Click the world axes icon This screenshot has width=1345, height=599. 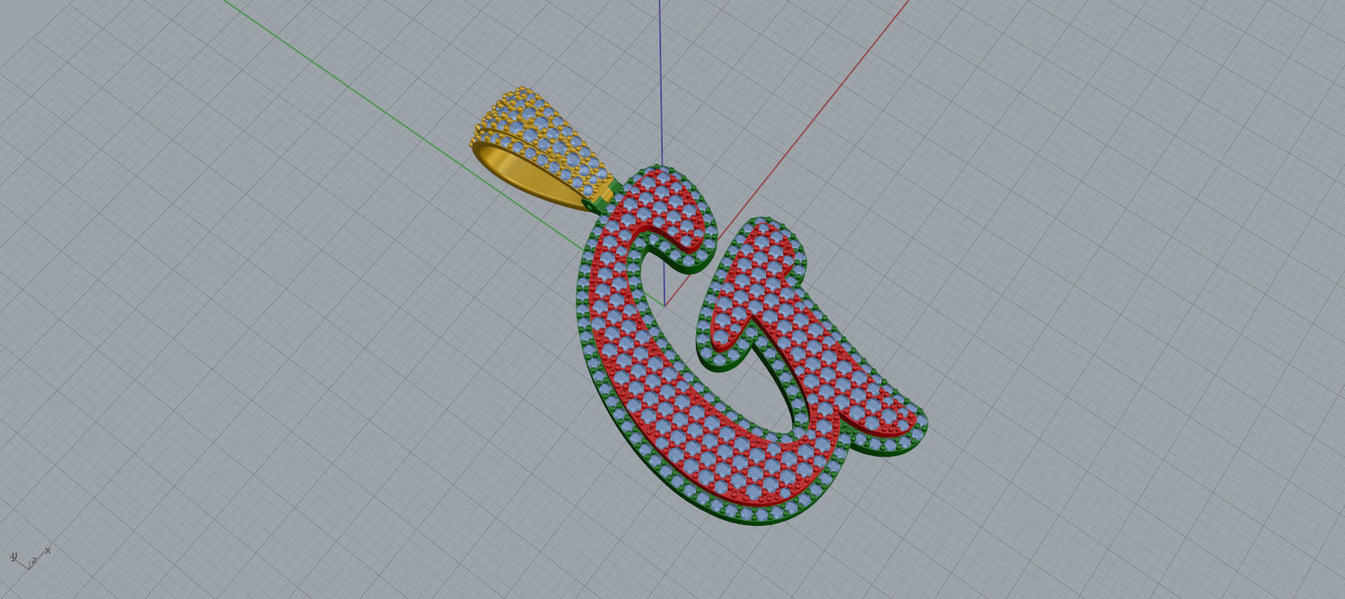click(x=30, y=558)
